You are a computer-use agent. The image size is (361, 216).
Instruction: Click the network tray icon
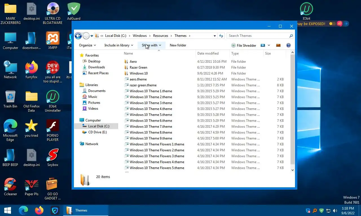(328, 211)
